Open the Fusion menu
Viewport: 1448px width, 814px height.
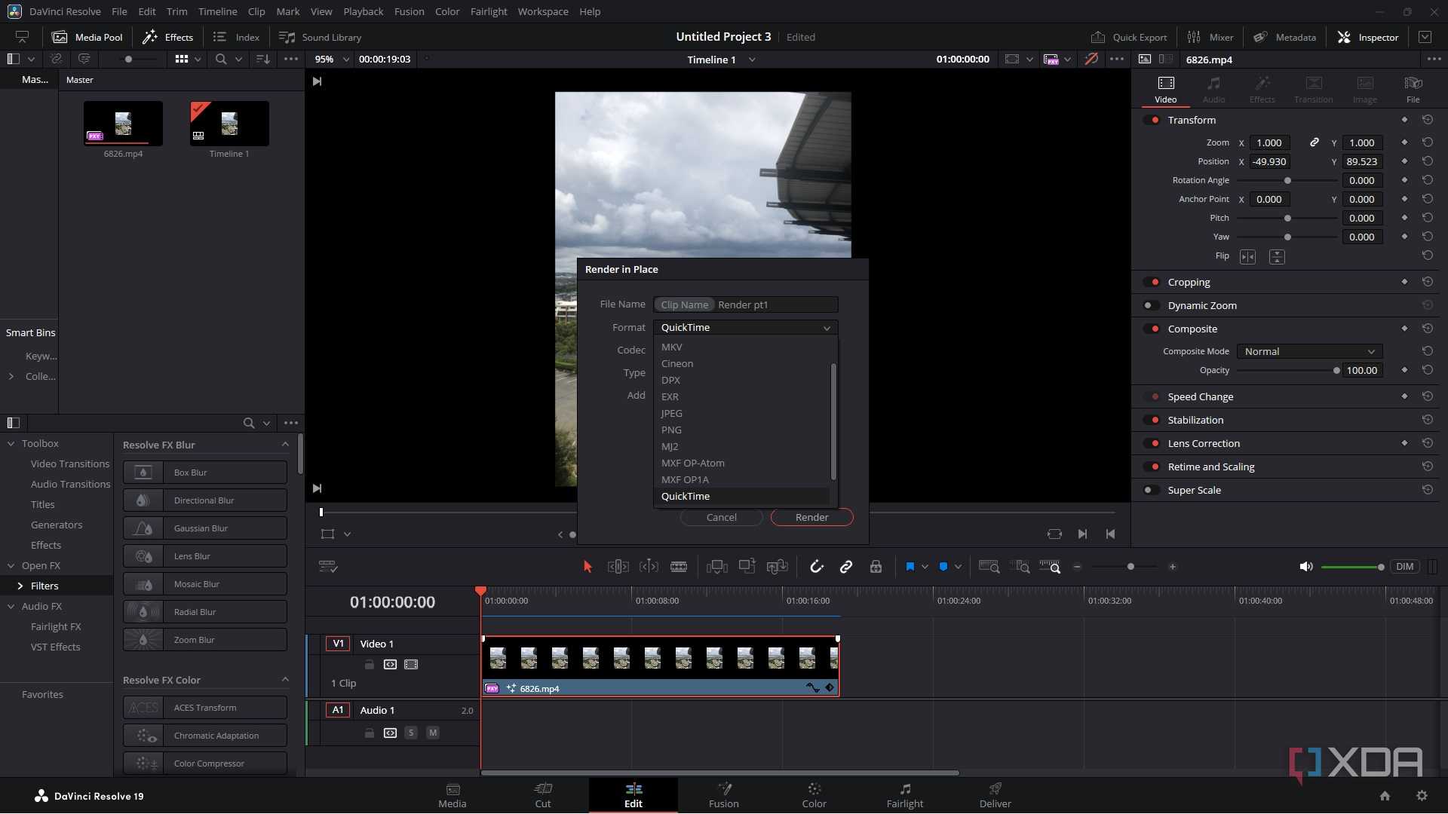point(409,11)
